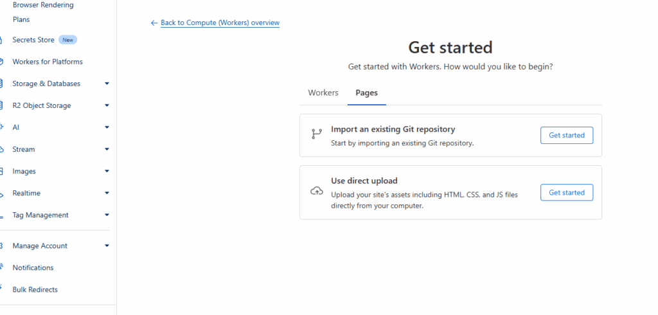Click the back arrow icon before Compute overview
This screenshot has height=315, width=658.
point(154,22)
